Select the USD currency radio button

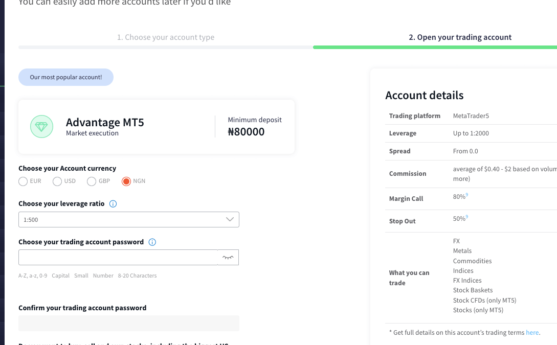pos(57,181)
